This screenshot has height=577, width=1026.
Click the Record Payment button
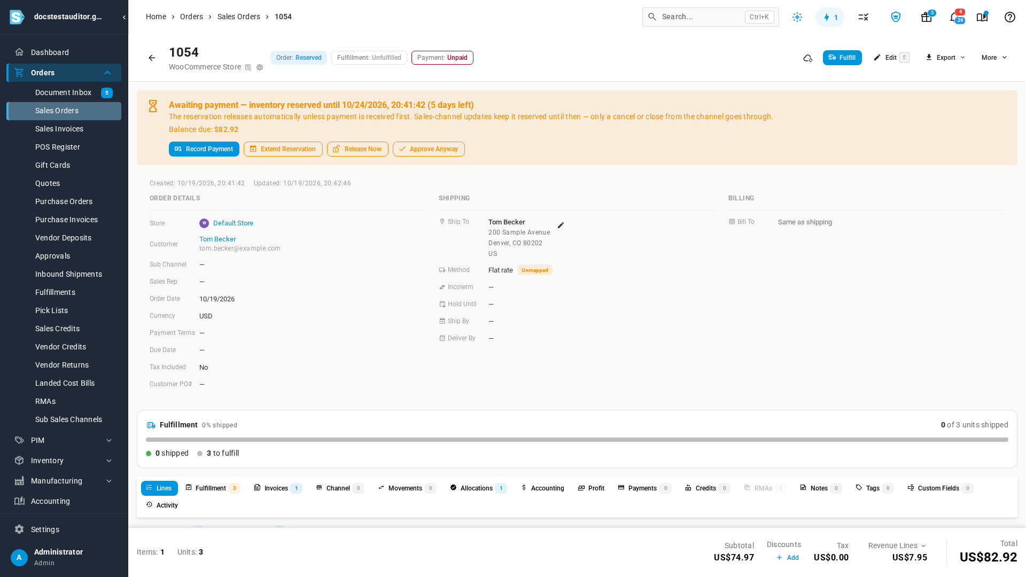(x=204, y=149)
